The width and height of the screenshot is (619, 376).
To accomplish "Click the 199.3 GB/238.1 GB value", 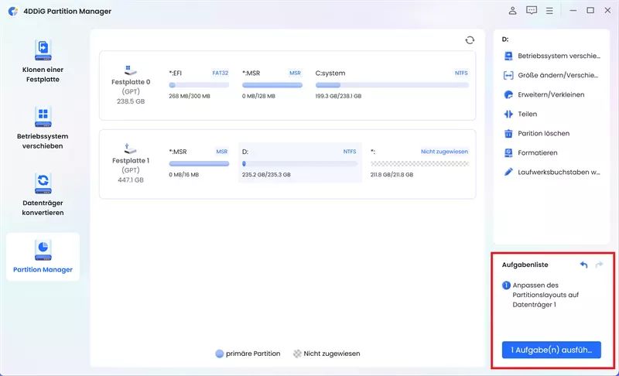I will (338, 96).
